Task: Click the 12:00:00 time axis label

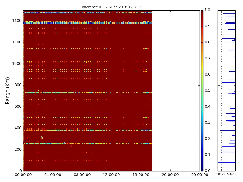Action: pos(111,175)
